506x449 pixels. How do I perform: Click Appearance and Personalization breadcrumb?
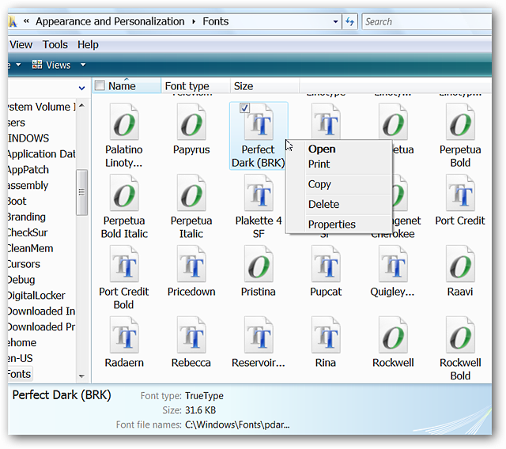110,21
